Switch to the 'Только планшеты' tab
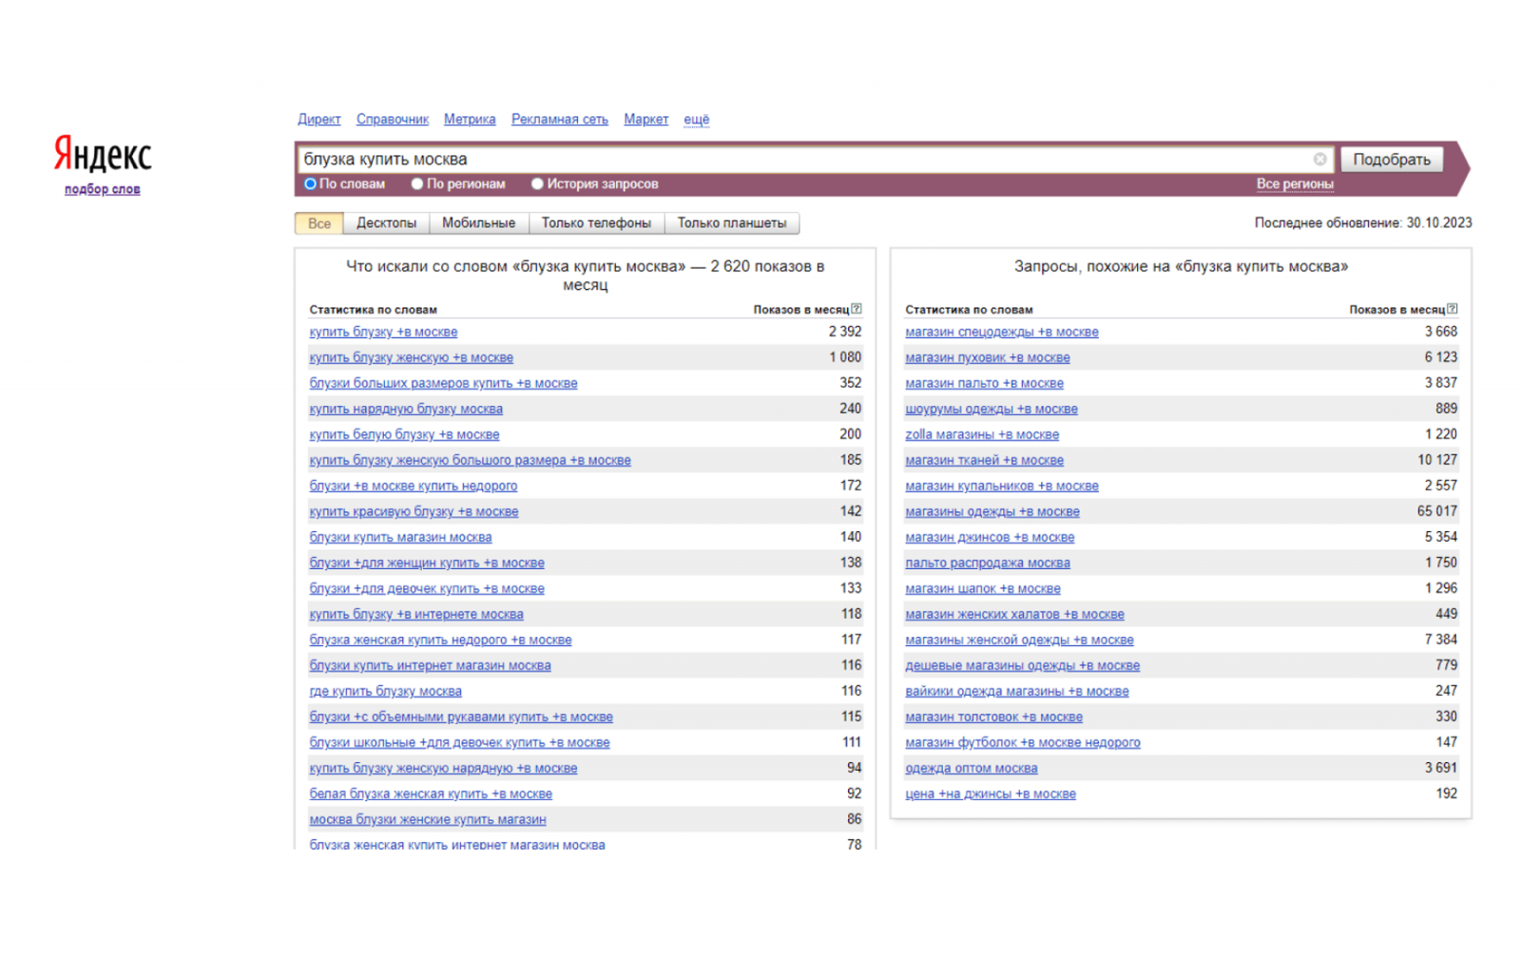The width and height of the screenshot is (1521, 975). pos(732,223)
